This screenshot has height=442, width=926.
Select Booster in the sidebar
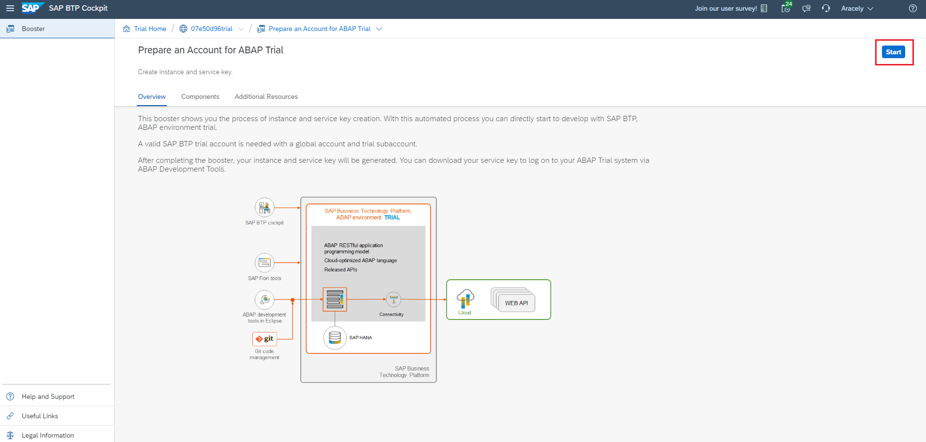coord(33,29)
